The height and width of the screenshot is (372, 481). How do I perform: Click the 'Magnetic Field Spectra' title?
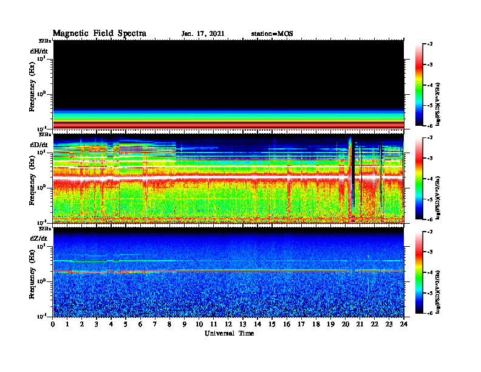click(100, 33)
